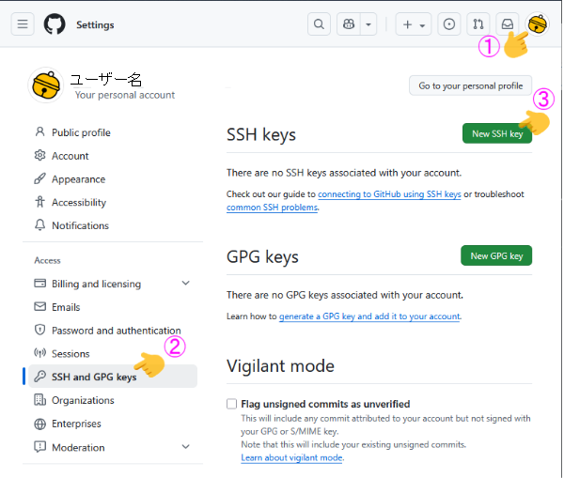Open the hamburger navigation menu

click(23, 24)
